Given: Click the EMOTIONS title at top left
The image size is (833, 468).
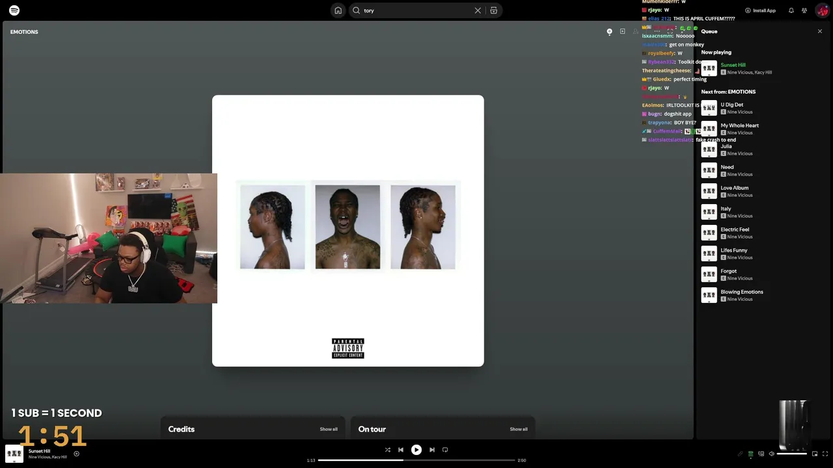Looking at the screenshot, I should (x=24, y=32).
